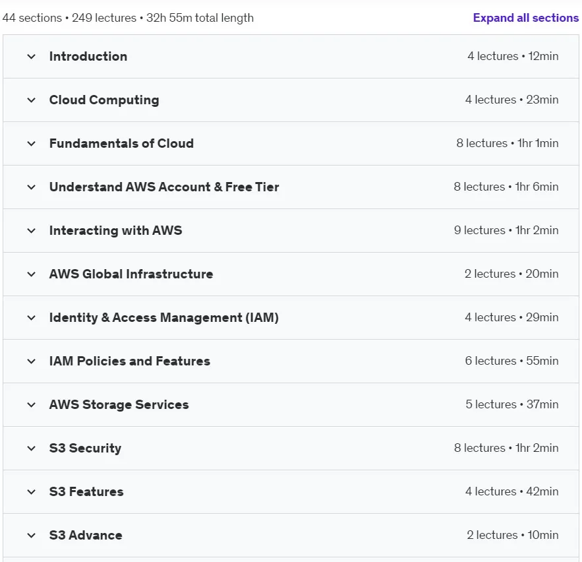The width and height of the screenshot is (582, 562).
Task: Click '4 lectures • 23min' in Cloud Computing row
Action: [x=512, y=100]
